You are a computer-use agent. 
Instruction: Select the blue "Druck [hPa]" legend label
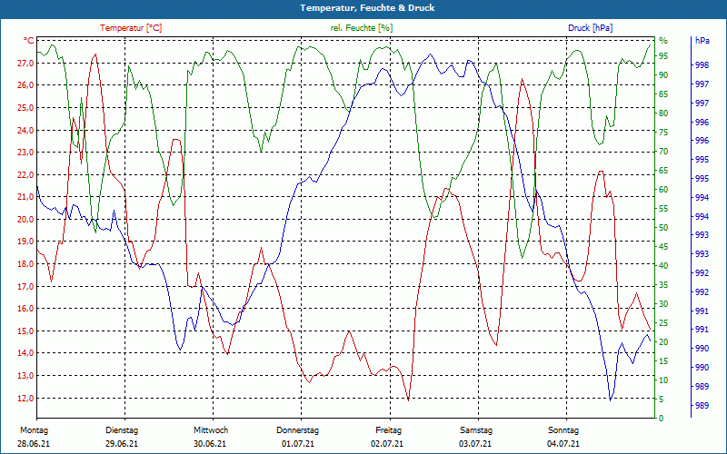[590, 28]
